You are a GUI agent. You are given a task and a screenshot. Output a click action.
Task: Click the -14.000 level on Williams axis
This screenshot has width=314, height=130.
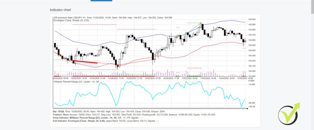click(252, 85)
